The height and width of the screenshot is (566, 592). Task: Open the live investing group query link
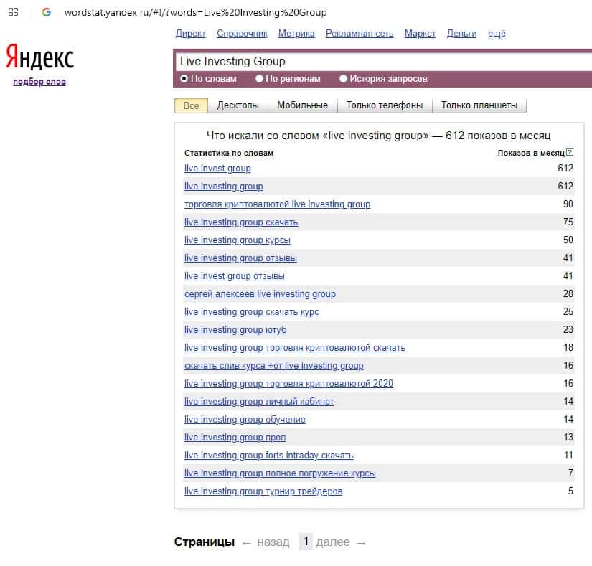(x=223, y=186)
